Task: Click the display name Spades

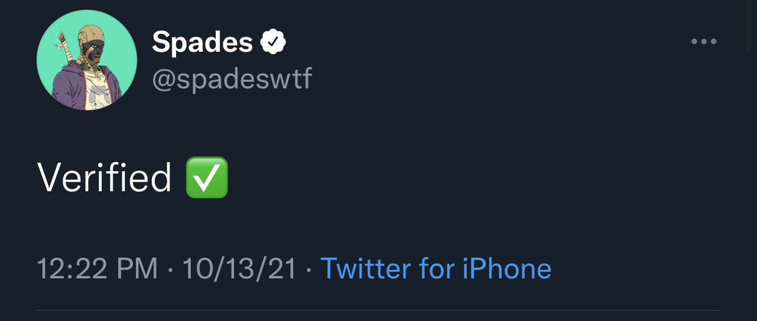Action: tap(202, 42)
